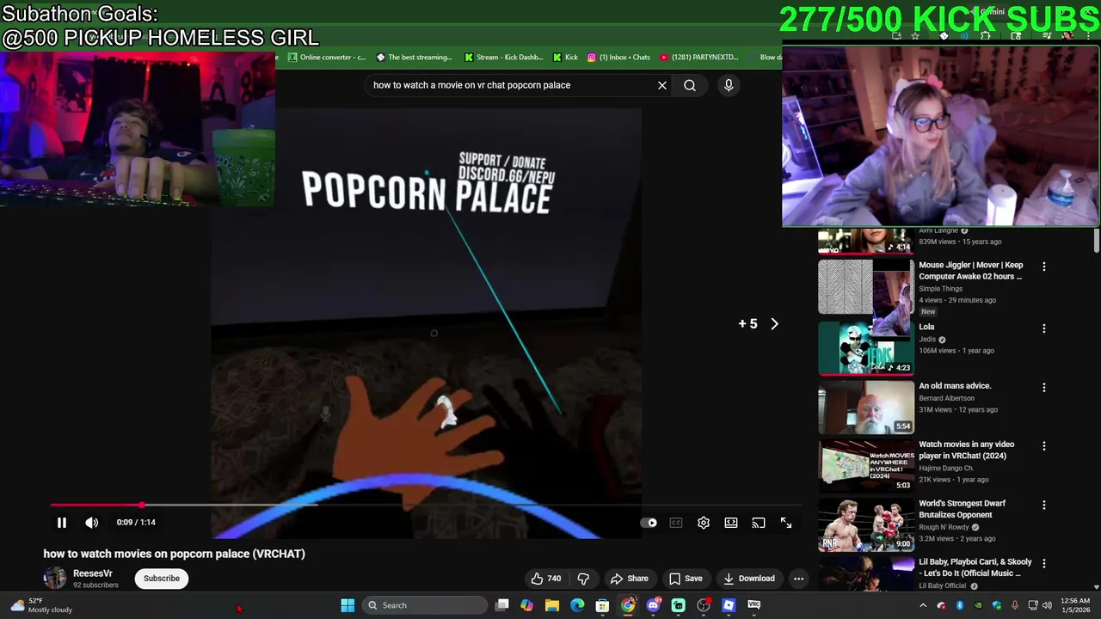Expand the hidden system tray icons chevron
Viewport: 1101px width, 619px height.
(923, 605)
